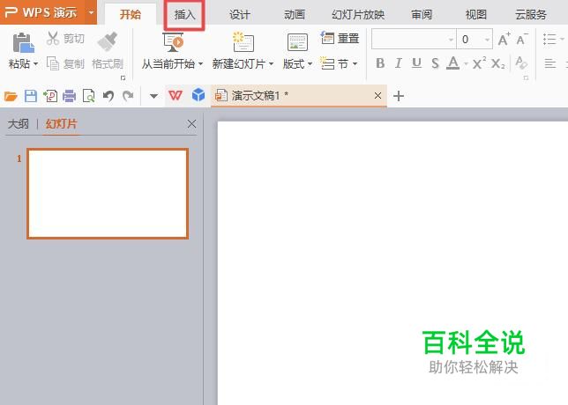568x405 pixels.
Task: Start slideshow with 从当前开始 icon
Action: click(x=173, y=41)
